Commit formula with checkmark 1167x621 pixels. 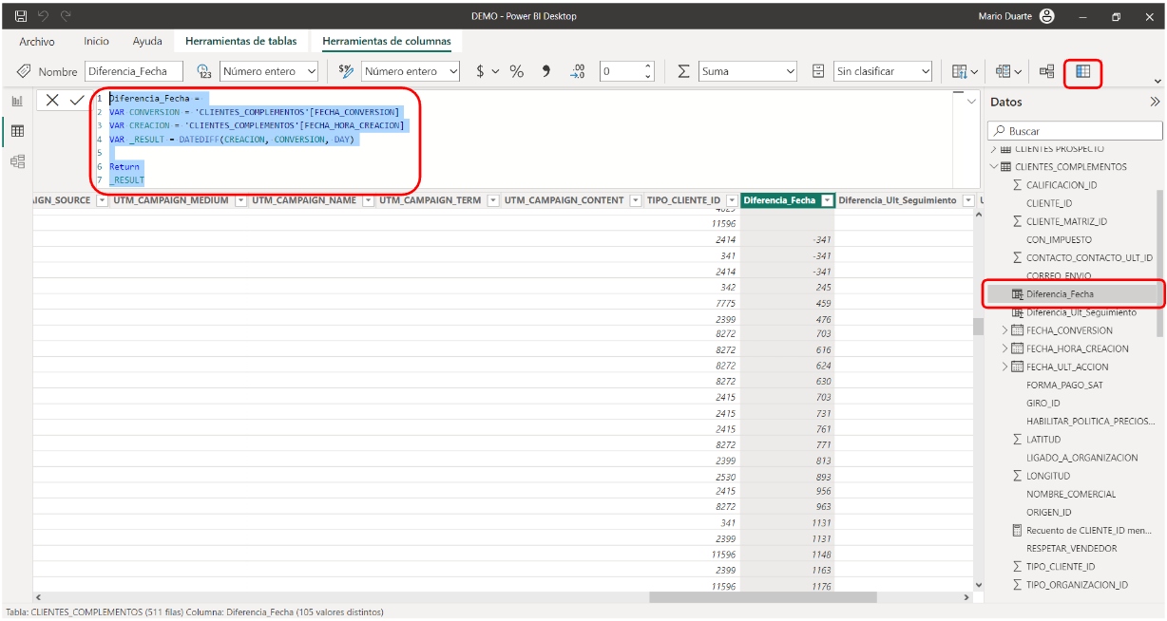tap(77, 100)
